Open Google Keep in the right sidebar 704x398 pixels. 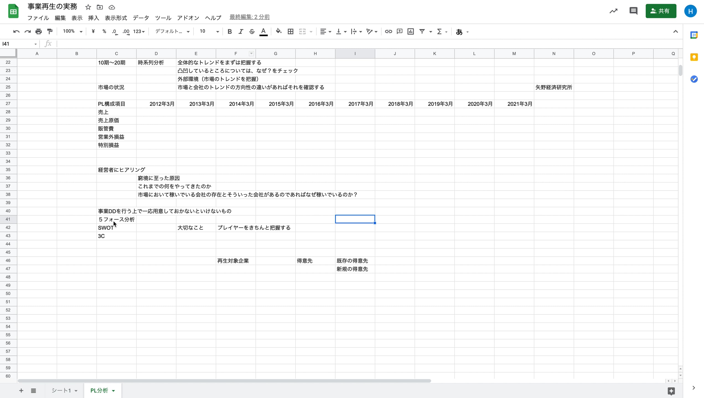point(695,57)
